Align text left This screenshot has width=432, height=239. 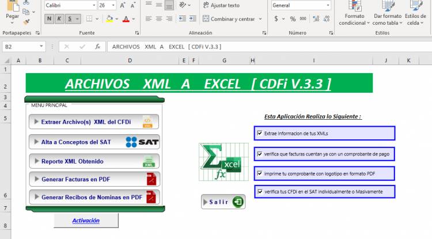(149, 19)
